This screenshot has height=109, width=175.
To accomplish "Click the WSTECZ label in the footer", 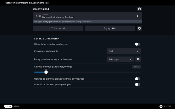I will tap(167, 106).
